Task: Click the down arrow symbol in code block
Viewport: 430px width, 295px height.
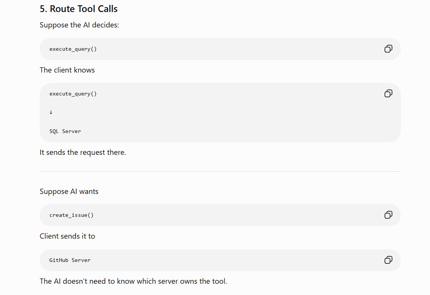Action: pos(51,112)
